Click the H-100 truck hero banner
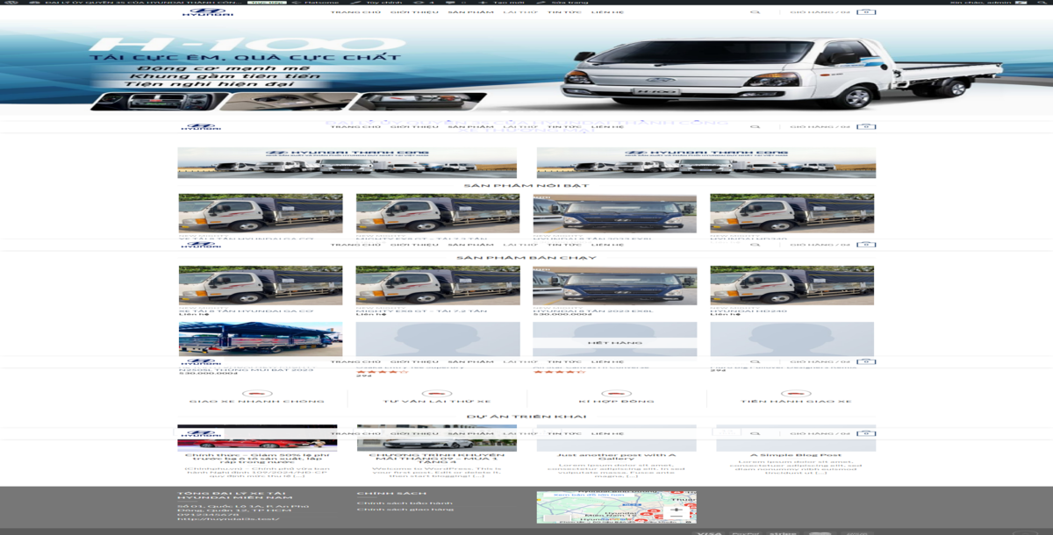This screenshot has width=1053, height=535. [x=526, y=66]
